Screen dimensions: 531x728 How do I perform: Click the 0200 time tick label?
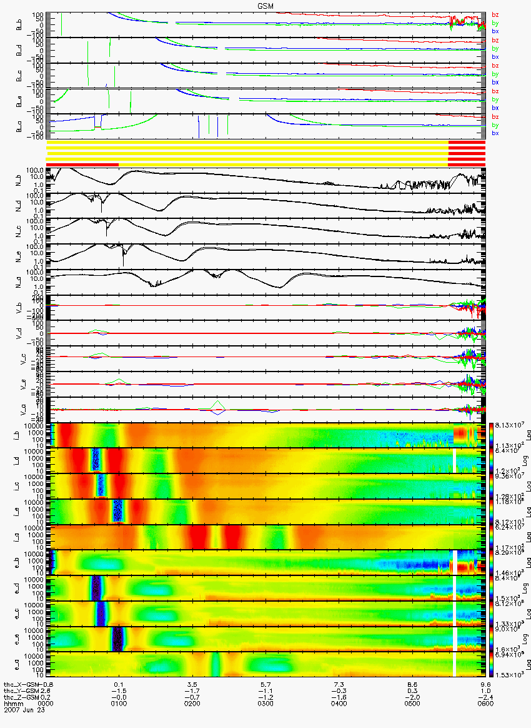tap(192, 704)
